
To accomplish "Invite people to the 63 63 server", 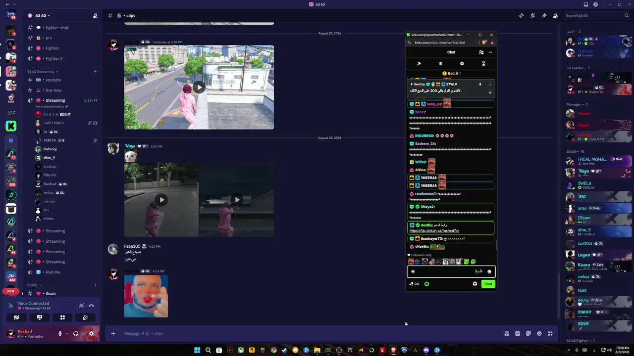I will [95, 16].
